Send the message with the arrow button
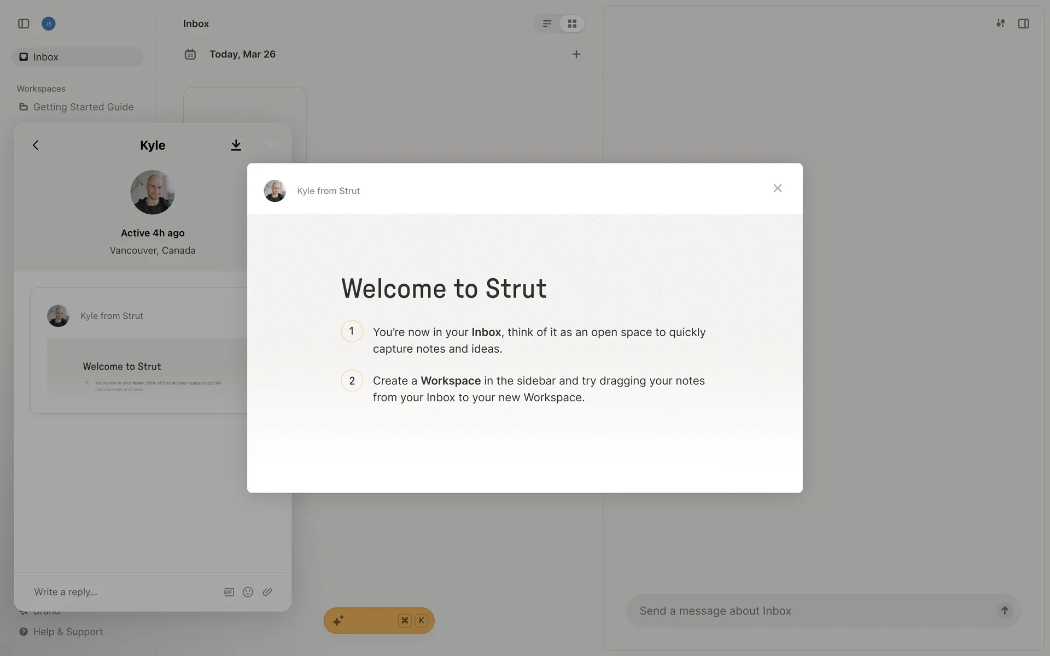 (1004, 611)
